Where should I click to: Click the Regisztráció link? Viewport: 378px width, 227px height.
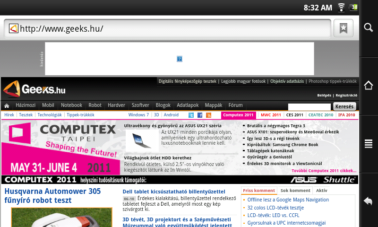pos(346,96)
